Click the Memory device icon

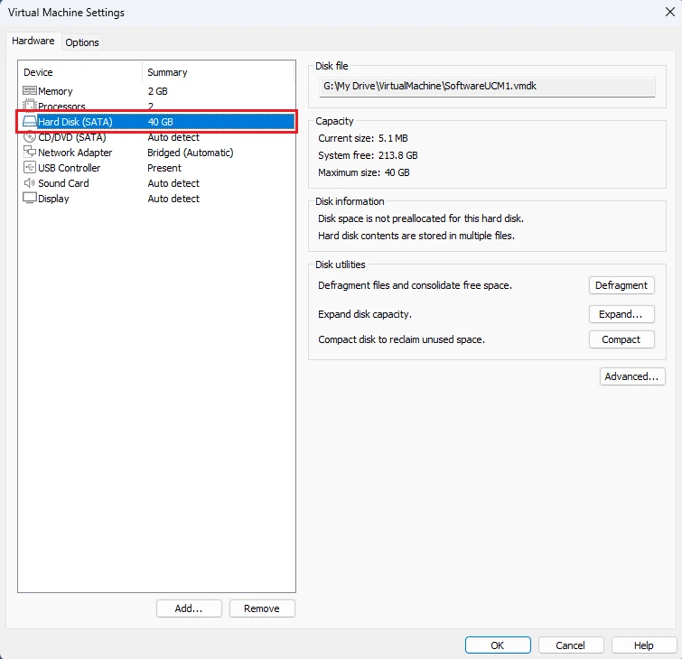pyautogui.click(x=30, y=91)
